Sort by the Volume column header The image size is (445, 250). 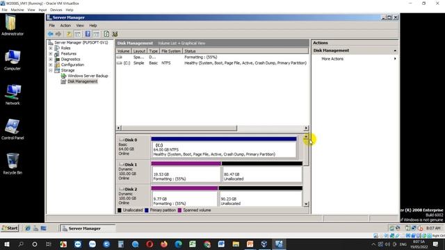point(124,51)
